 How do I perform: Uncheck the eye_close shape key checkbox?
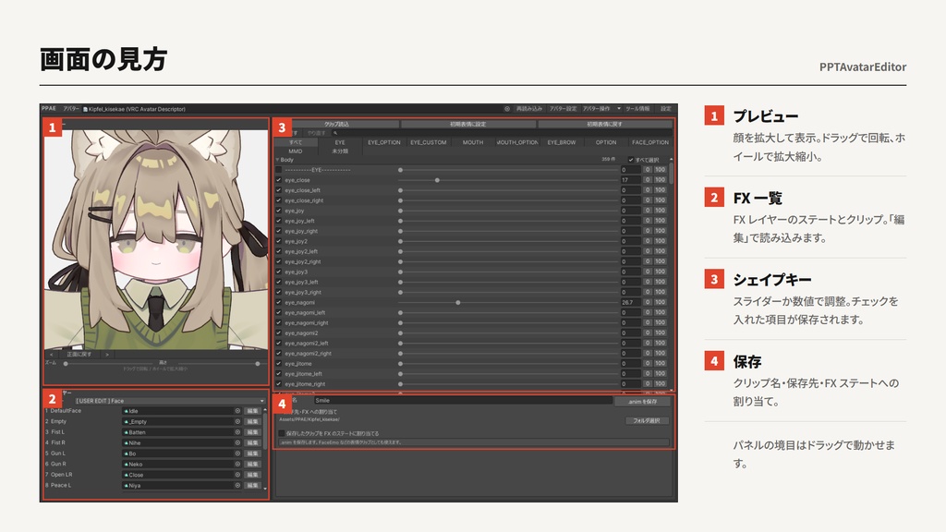tap(278, 180)
